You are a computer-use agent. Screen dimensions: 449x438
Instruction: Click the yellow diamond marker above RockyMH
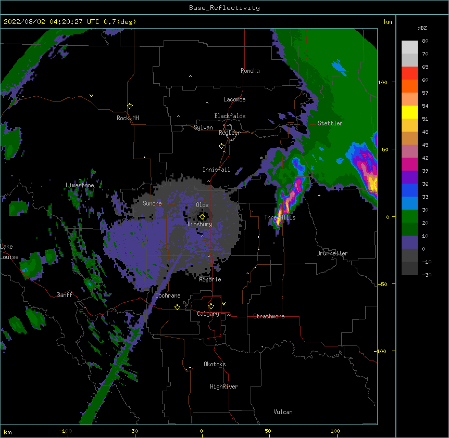(130, 106)
